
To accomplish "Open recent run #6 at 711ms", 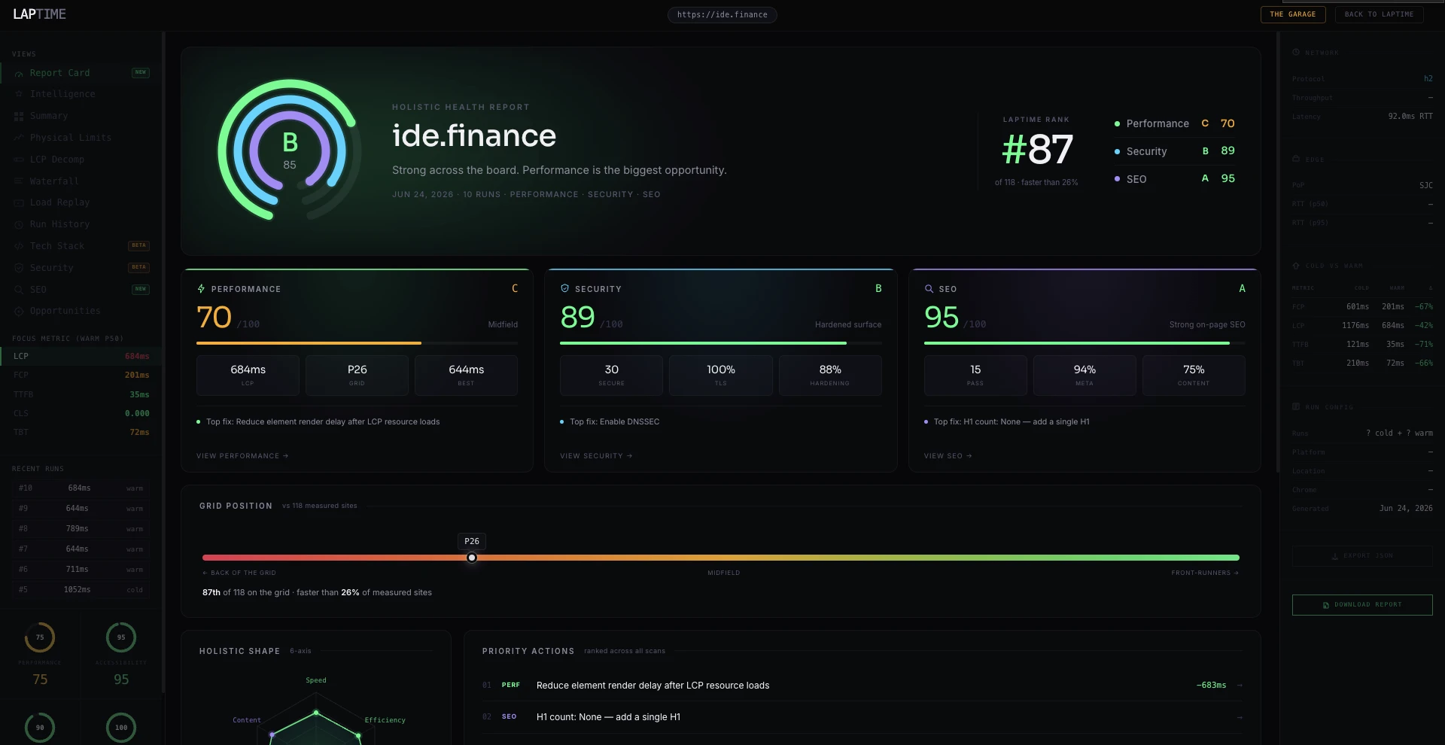I will (81, 570).
